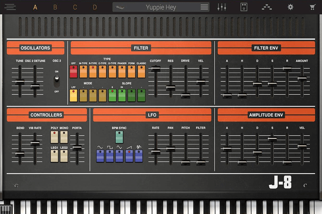Select the signal chain routing icon

(267, 7)
